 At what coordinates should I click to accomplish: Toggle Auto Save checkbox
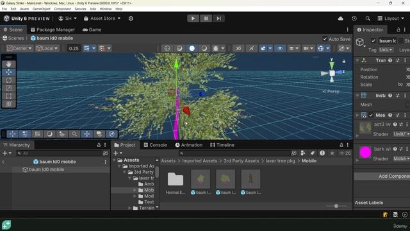click(x=325, y=39)
